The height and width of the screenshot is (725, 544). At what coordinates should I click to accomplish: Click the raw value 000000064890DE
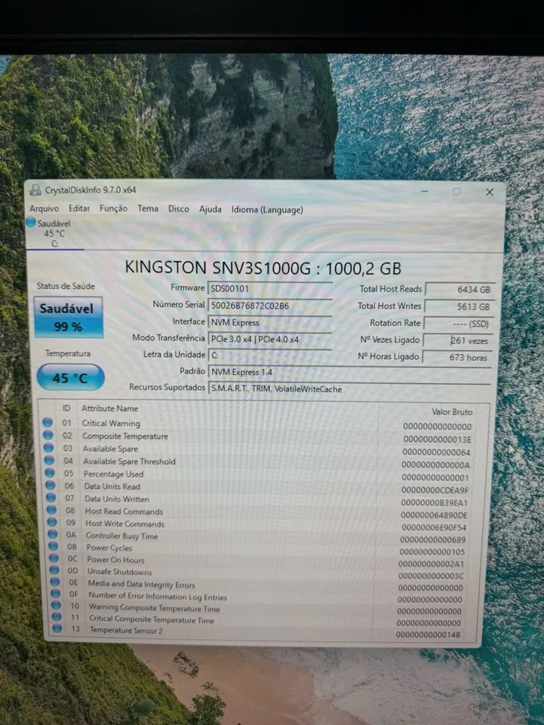click(x=434, y=515)
